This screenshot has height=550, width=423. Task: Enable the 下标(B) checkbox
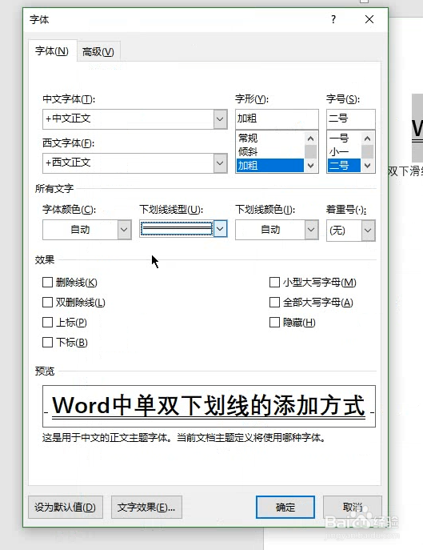(x=47, y=343)
